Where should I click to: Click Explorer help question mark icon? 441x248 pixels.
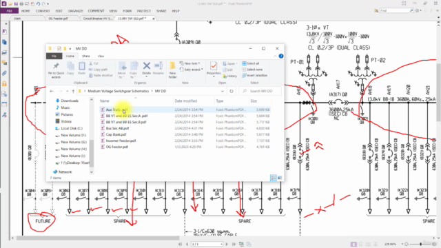pos(281,56)
